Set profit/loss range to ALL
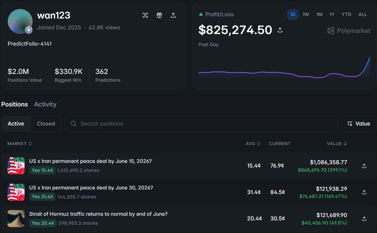 363,14
